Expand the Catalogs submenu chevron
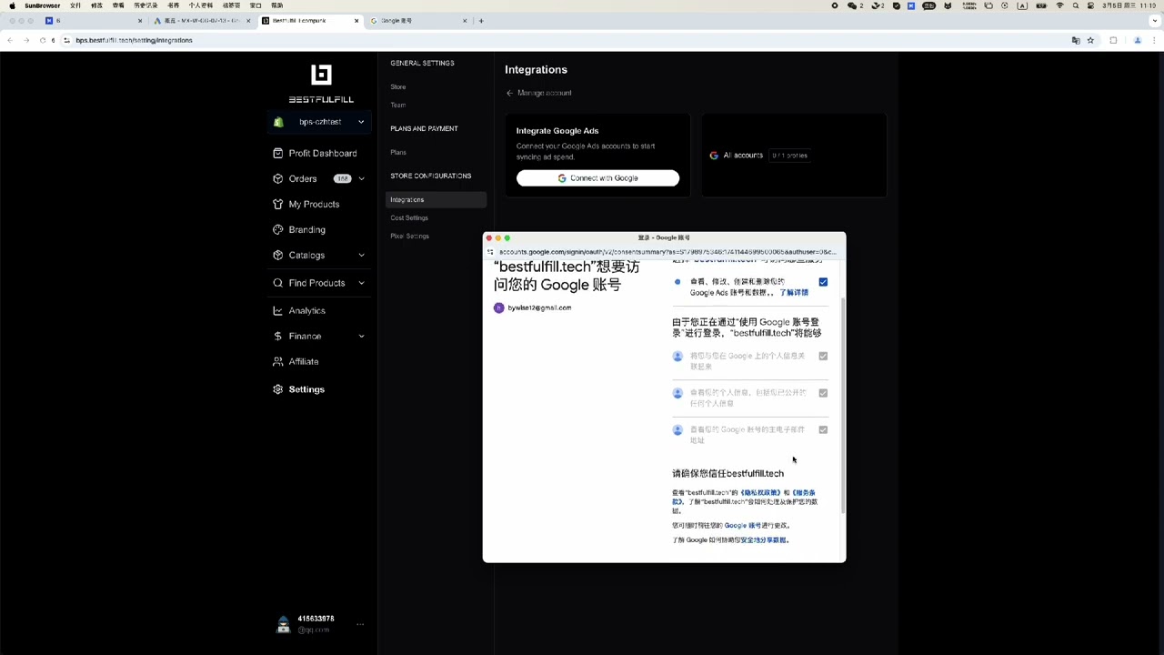 (x=361, y=255)
